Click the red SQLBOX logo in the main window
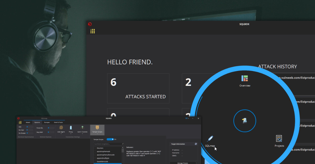This screenshot has height=164, width=315. point(90,24)
